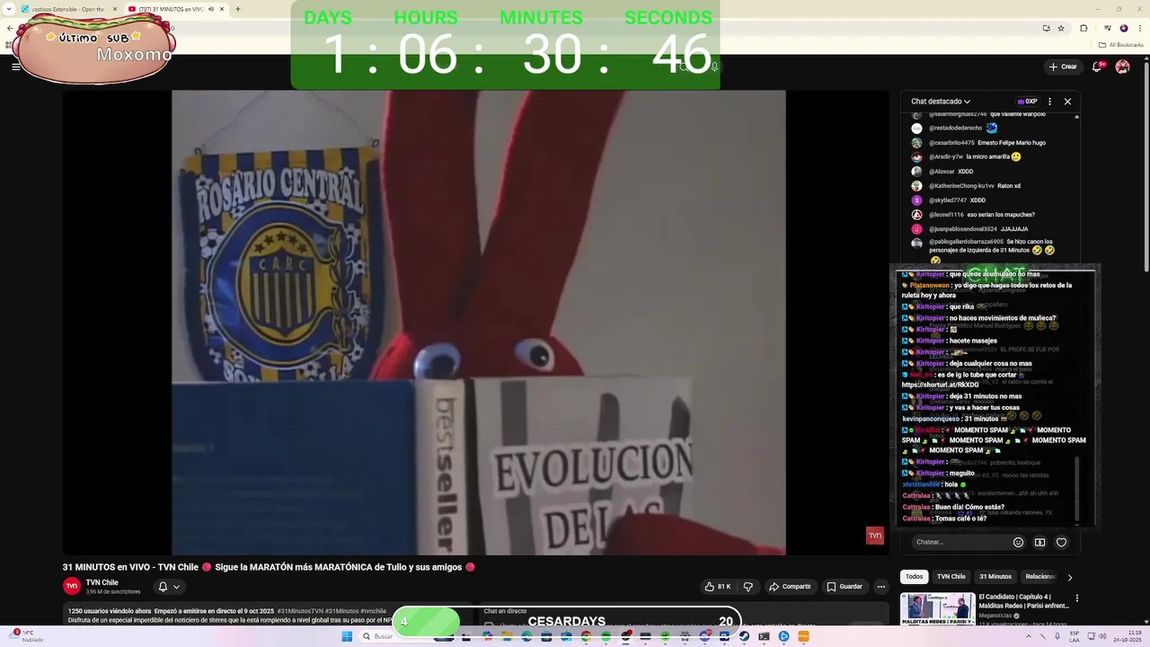Open All Bookmarks folder
The height and width of the screenshot is (647, 1150).
click(1119, 44)
